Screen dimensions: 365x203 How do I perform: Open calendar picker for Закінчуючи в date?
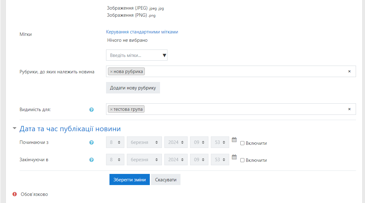(234, 157)
